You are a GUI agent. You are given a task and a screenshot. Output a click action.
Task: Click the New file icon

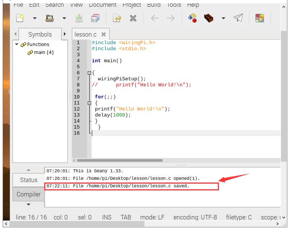20,18
